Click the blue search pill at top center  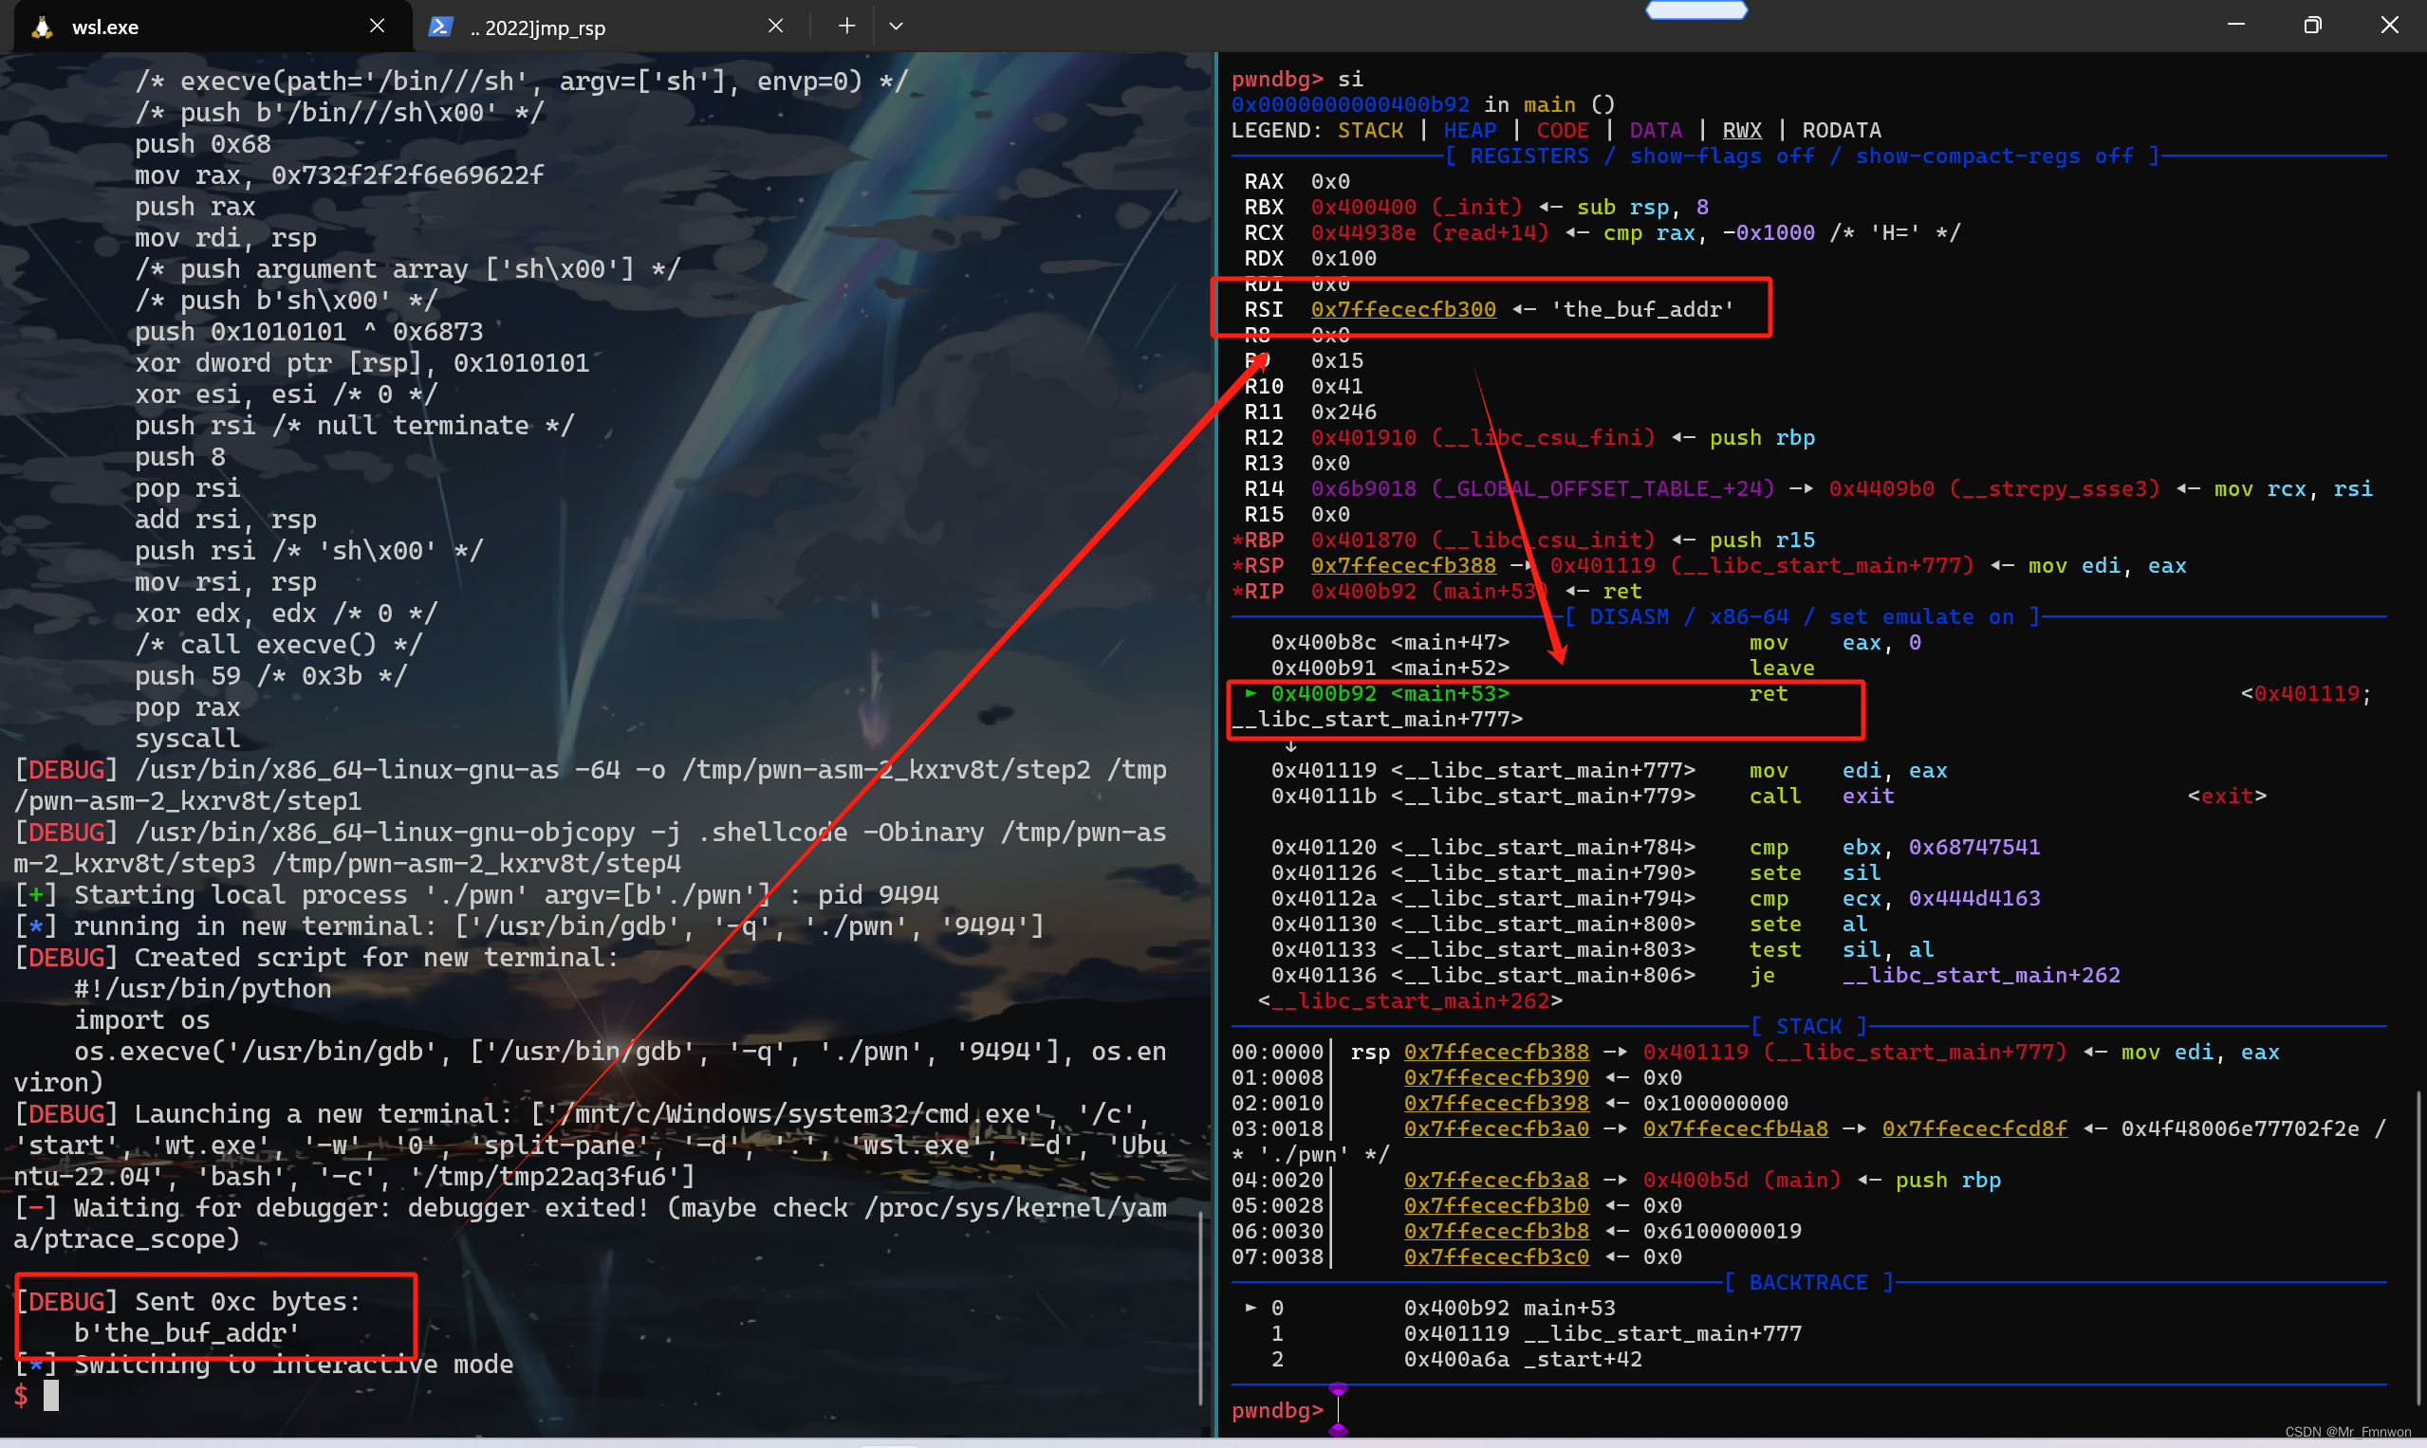1695,9
